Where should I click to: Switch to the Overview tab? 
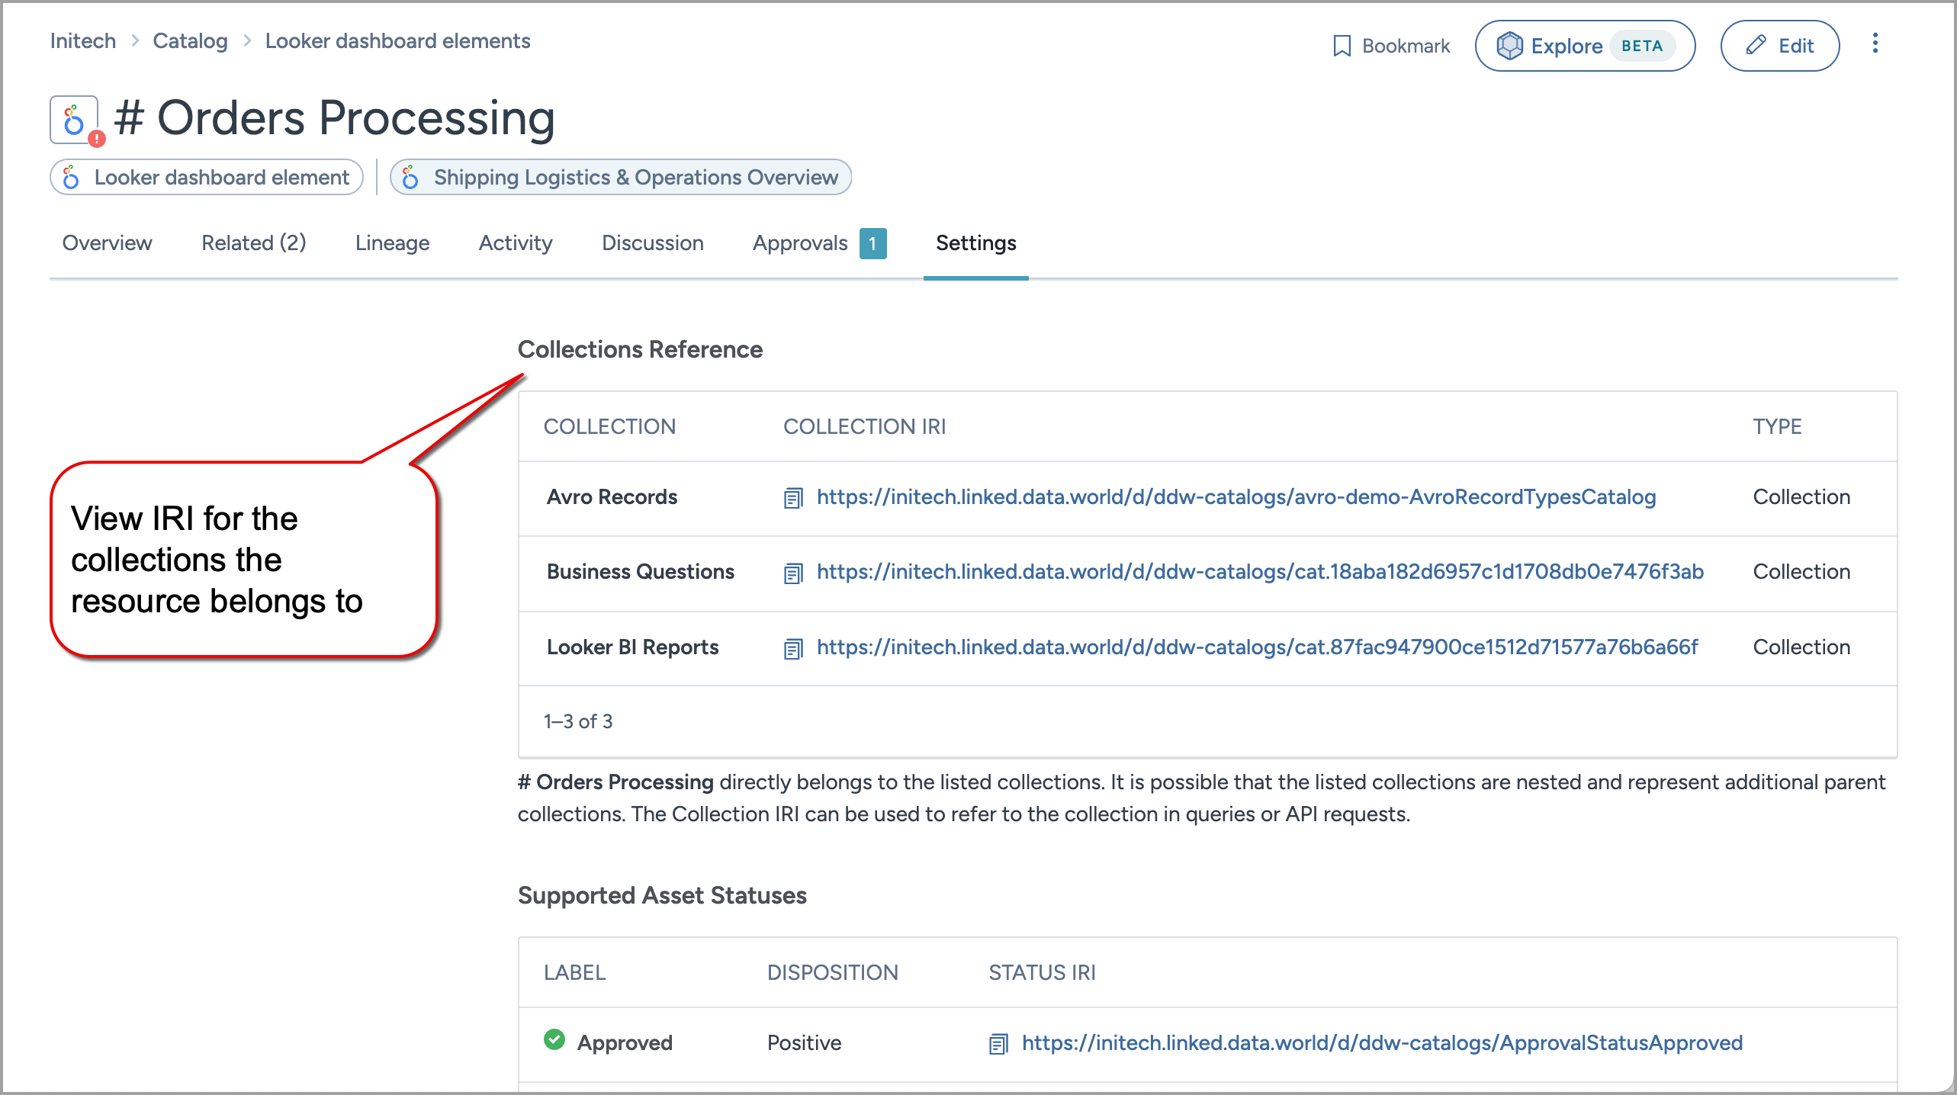coord(107,243)
